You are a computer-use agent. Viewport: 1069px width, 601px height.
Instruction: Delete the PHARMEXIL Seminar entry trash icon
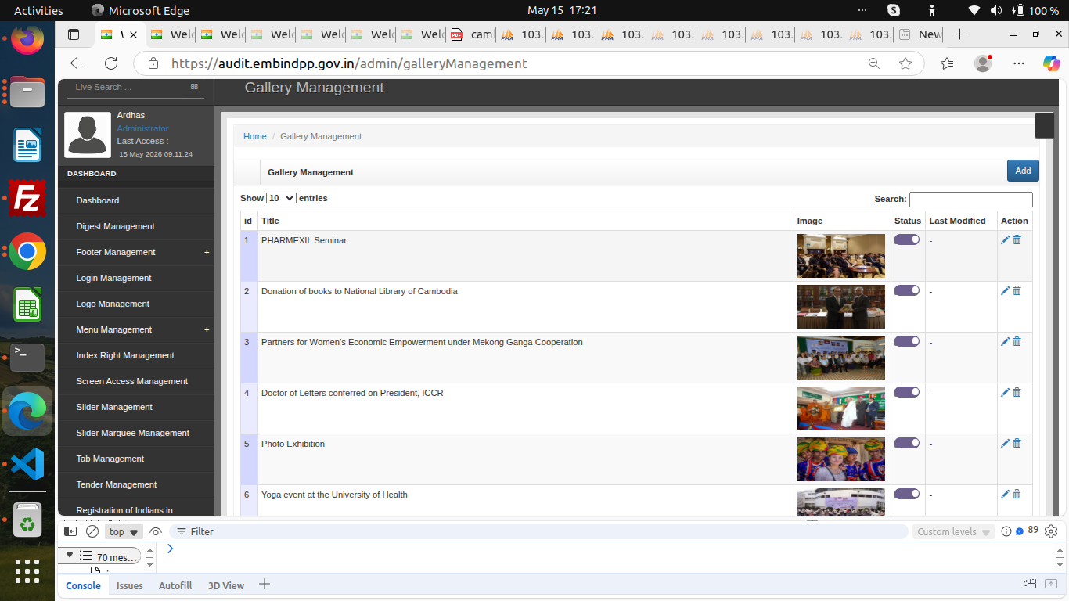point(1017,240)
